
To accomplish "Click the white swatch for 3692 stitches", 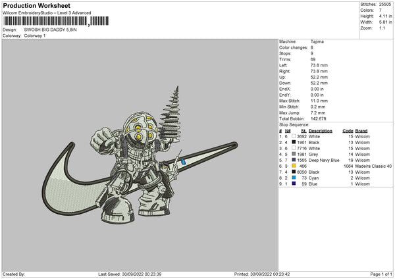I will tap(294, 135).
